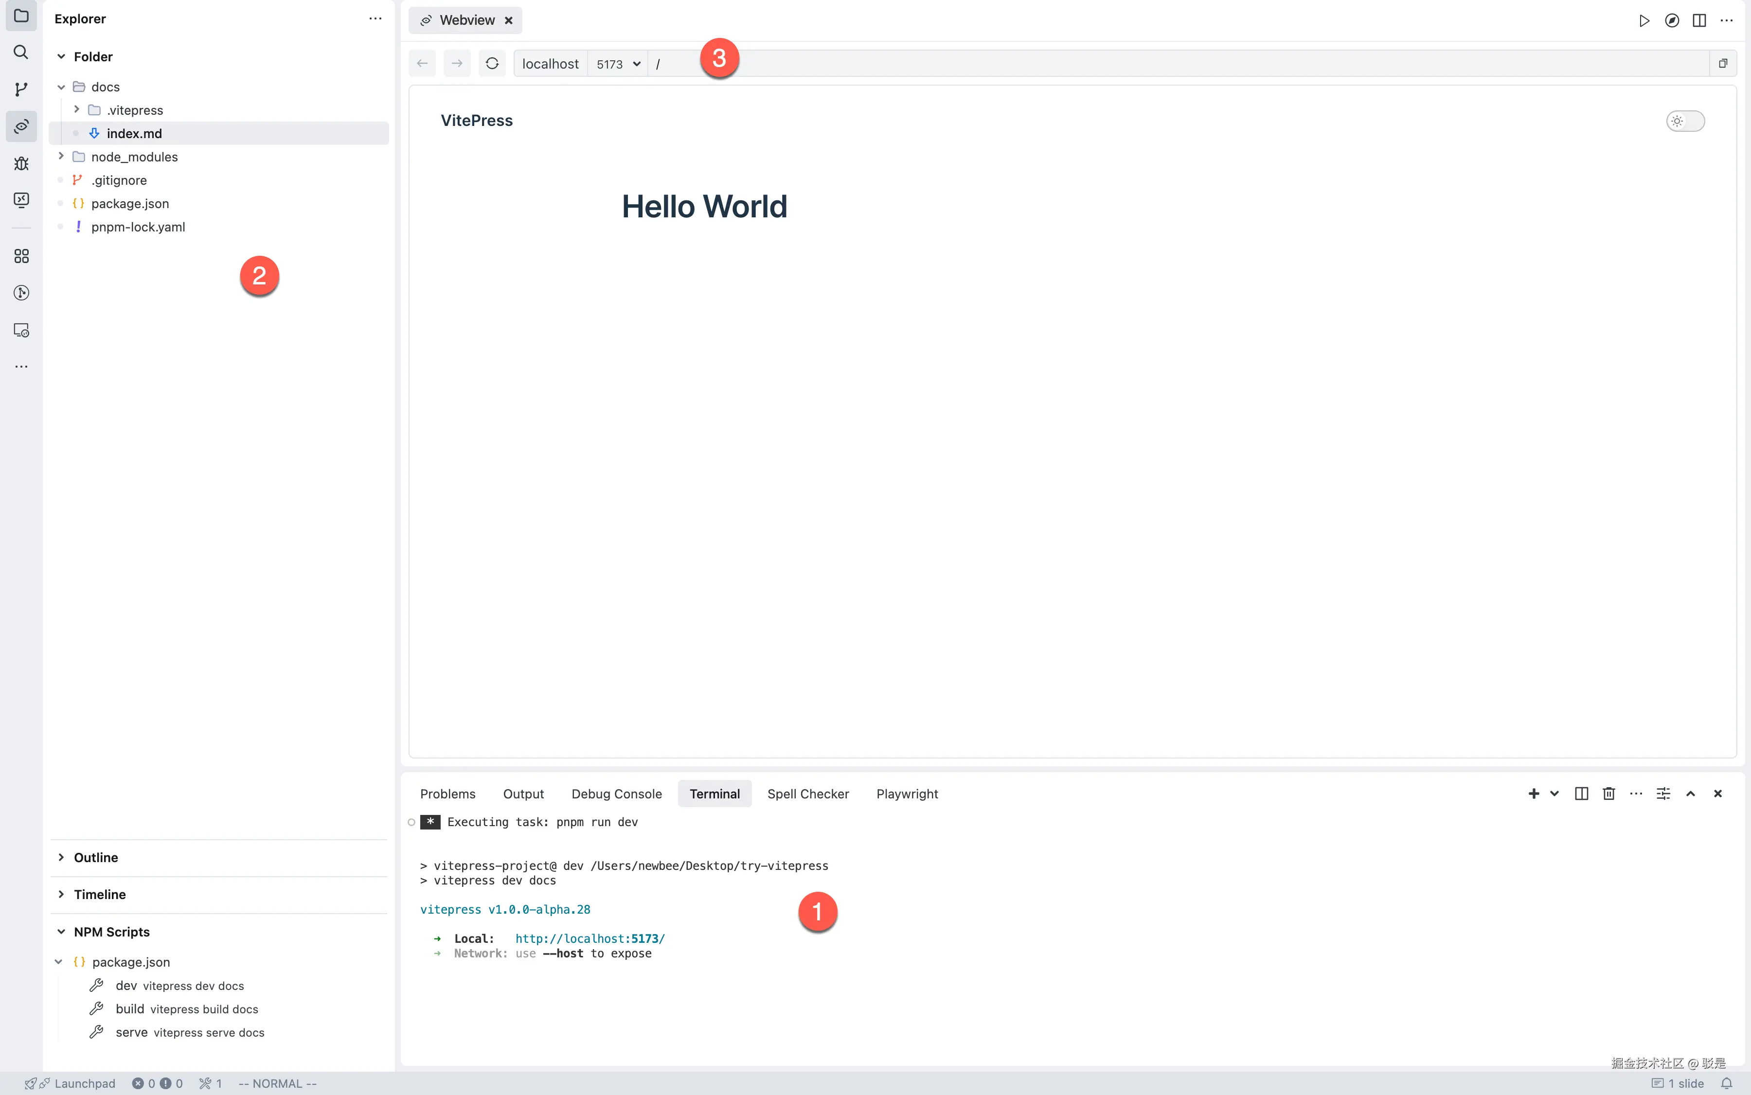Open the Extensions view icon
1751x1095 pixels.
pyautogui.click(x=21, y=256)
